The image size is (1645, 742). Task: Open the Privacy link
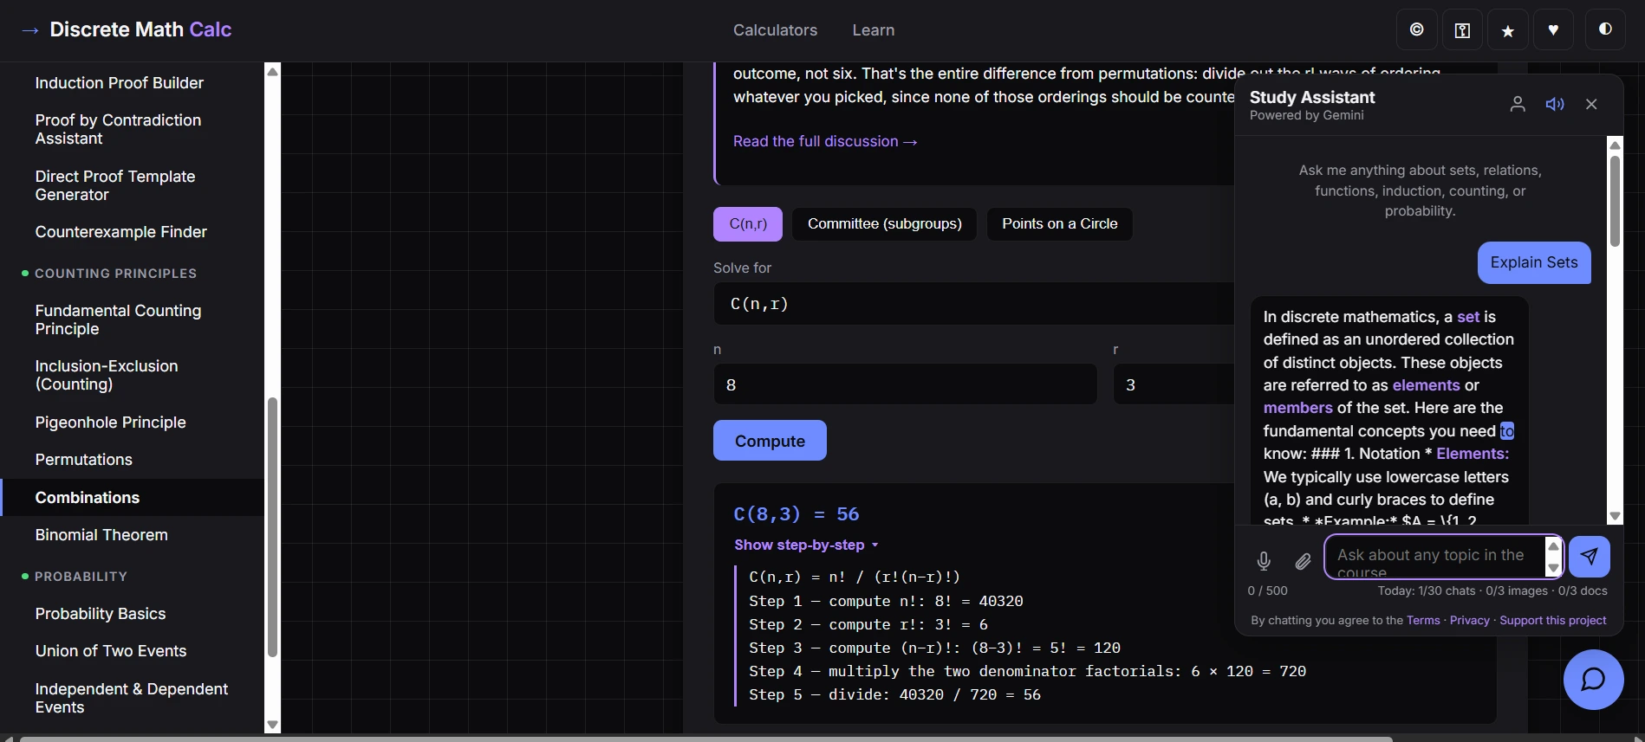pyautogui.click(x=1469, y=620)
